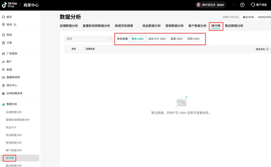The width and height of the screenshot is (271, 167).
Task: Select 直播 GMV ranking basis
Action: pyautogui.click(x=176, y=39)
